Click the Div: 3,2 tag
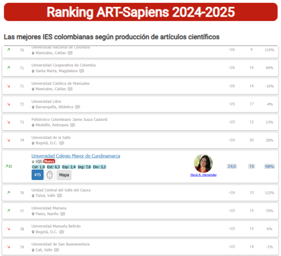This screenshot has width=281, height=256. point(99,167)
